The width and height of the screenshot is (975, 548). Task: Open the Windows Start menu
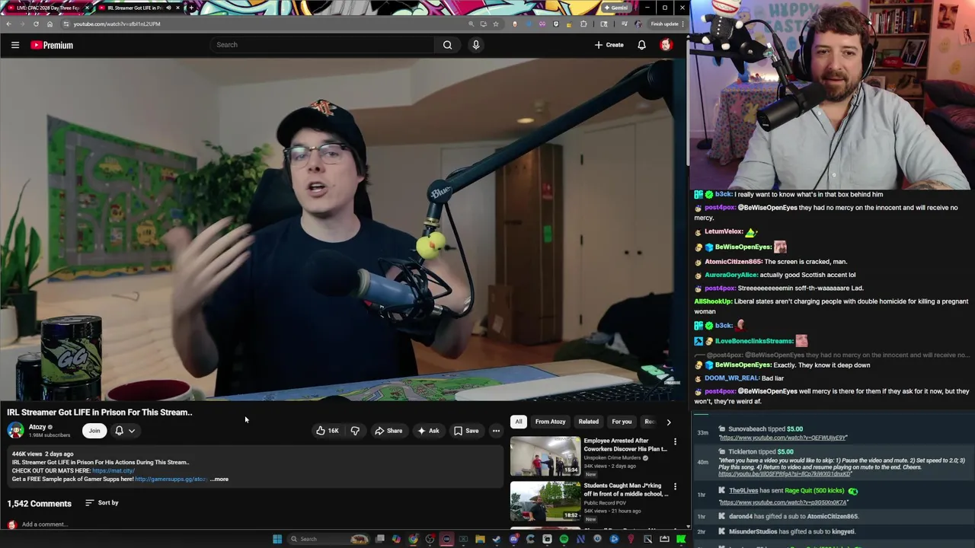coord(277,539)
